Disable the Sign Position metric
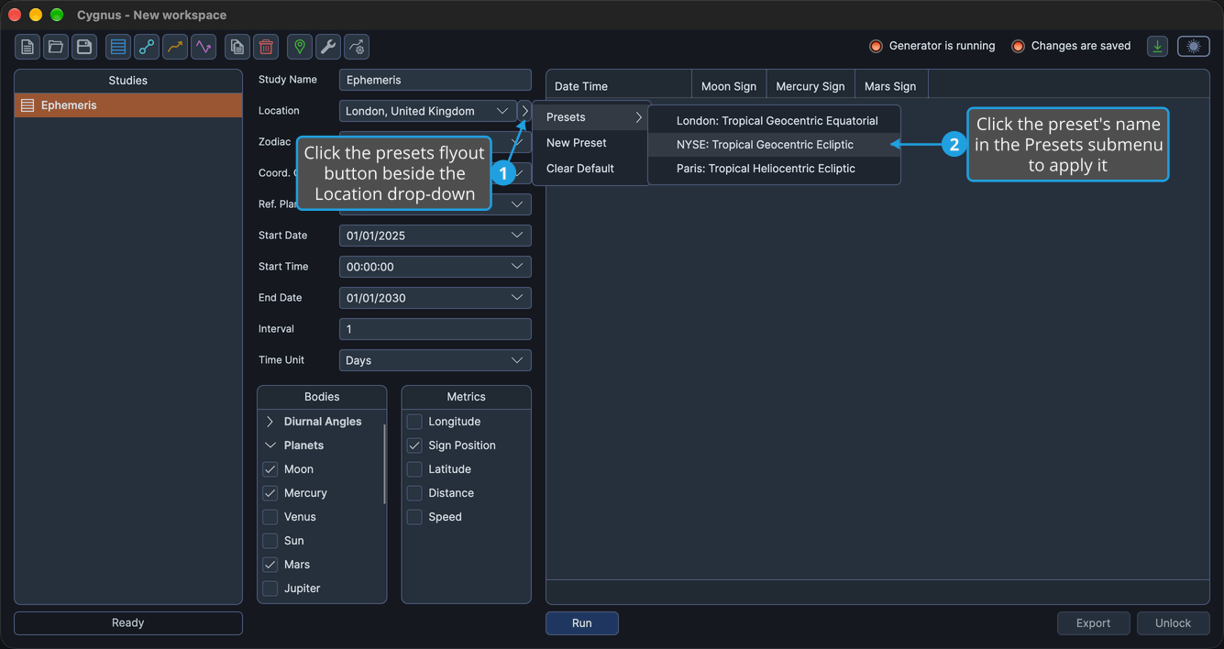Image resolution: width=1224 pixels, height=649 pixels. [x=414, y=445]
